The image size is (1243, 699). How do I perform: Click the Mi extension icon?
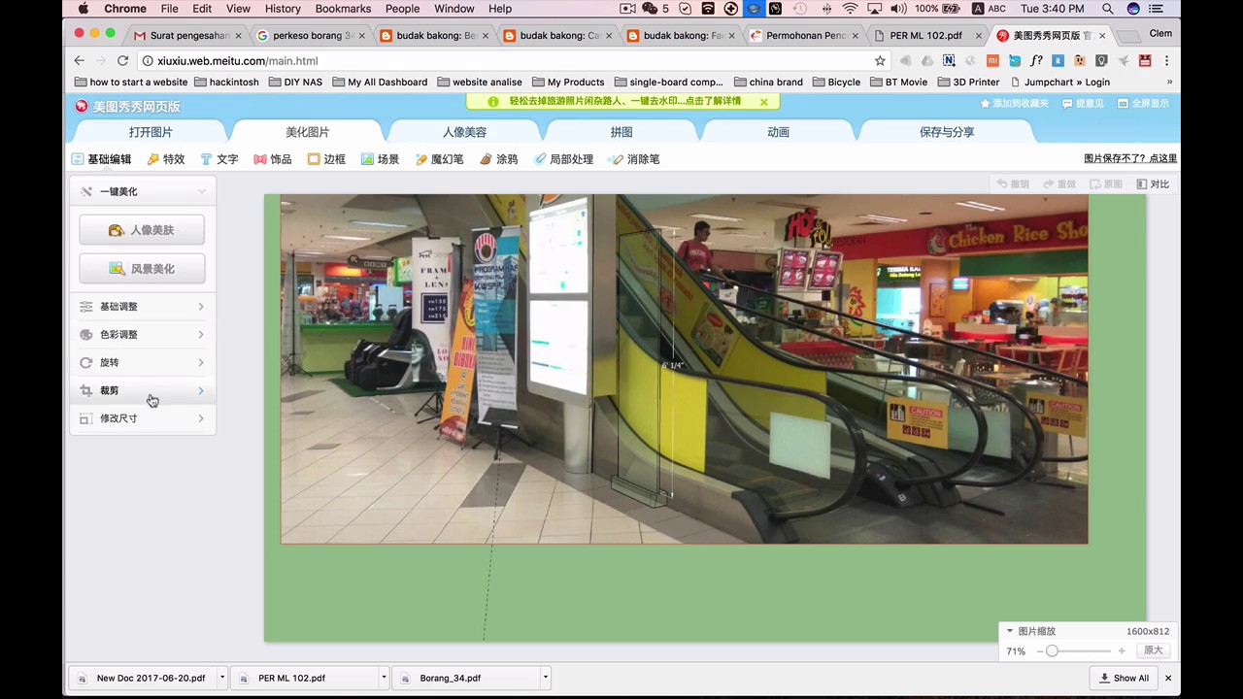click(992, 60)
